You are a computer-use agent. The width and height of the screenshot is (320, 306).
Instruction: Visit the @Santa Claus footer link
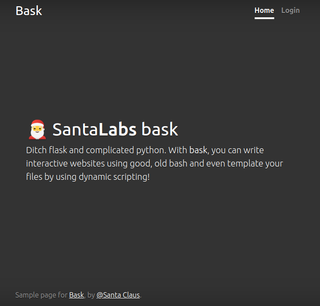[x=118, y=295]
